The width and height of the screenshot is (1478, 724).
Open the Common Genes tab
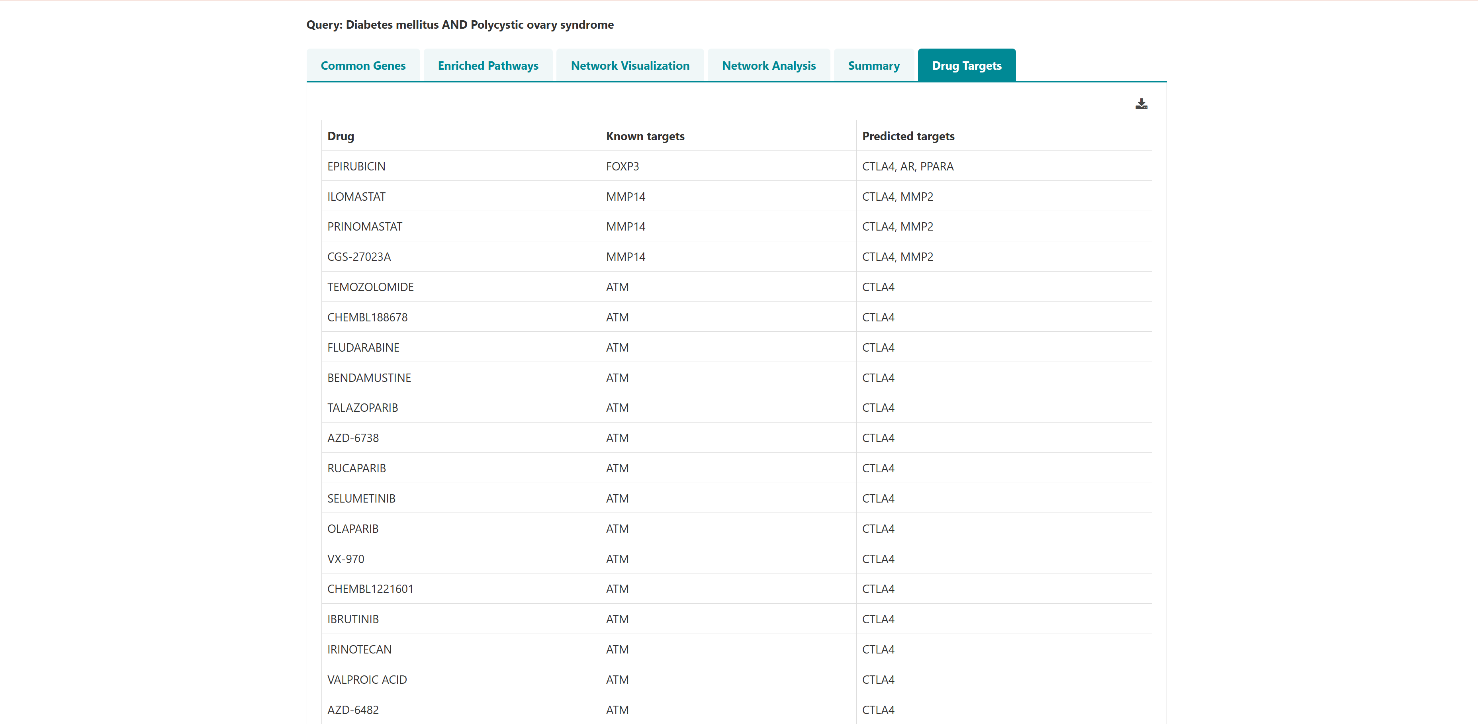coord(362,65)
